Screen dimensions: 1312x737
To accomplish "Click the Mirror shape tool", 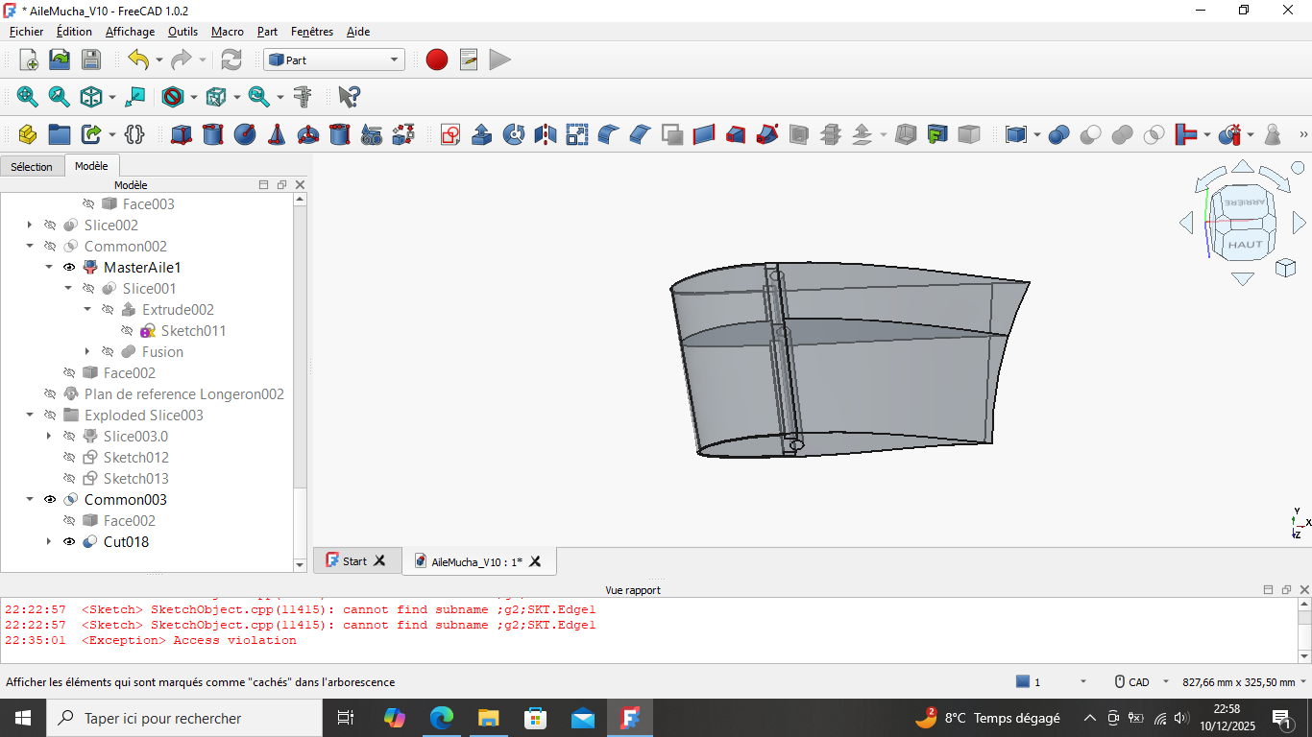I will (x=546, y=134).
